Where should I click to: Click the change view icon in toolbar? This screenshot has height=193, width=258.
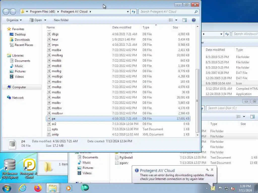(171, 20)
